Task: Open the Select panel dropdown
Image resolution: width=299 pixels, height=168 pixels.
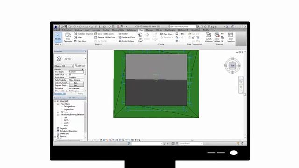Action: 58,44
